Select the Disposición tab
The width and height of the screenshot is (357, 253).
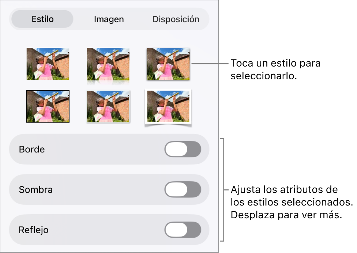176,19
